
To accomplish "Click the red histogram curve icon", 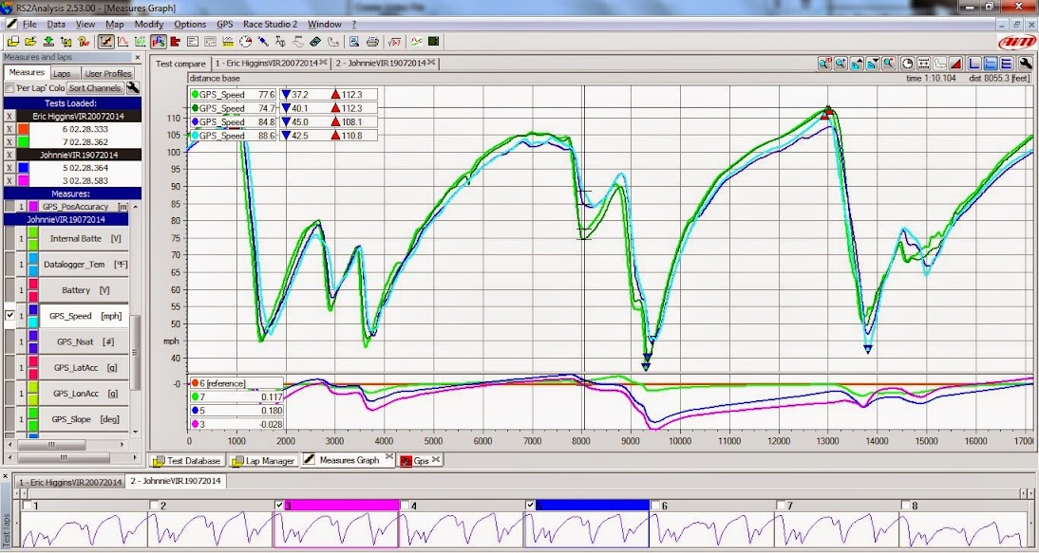I will pyautogui.click(x=123, y=42).
